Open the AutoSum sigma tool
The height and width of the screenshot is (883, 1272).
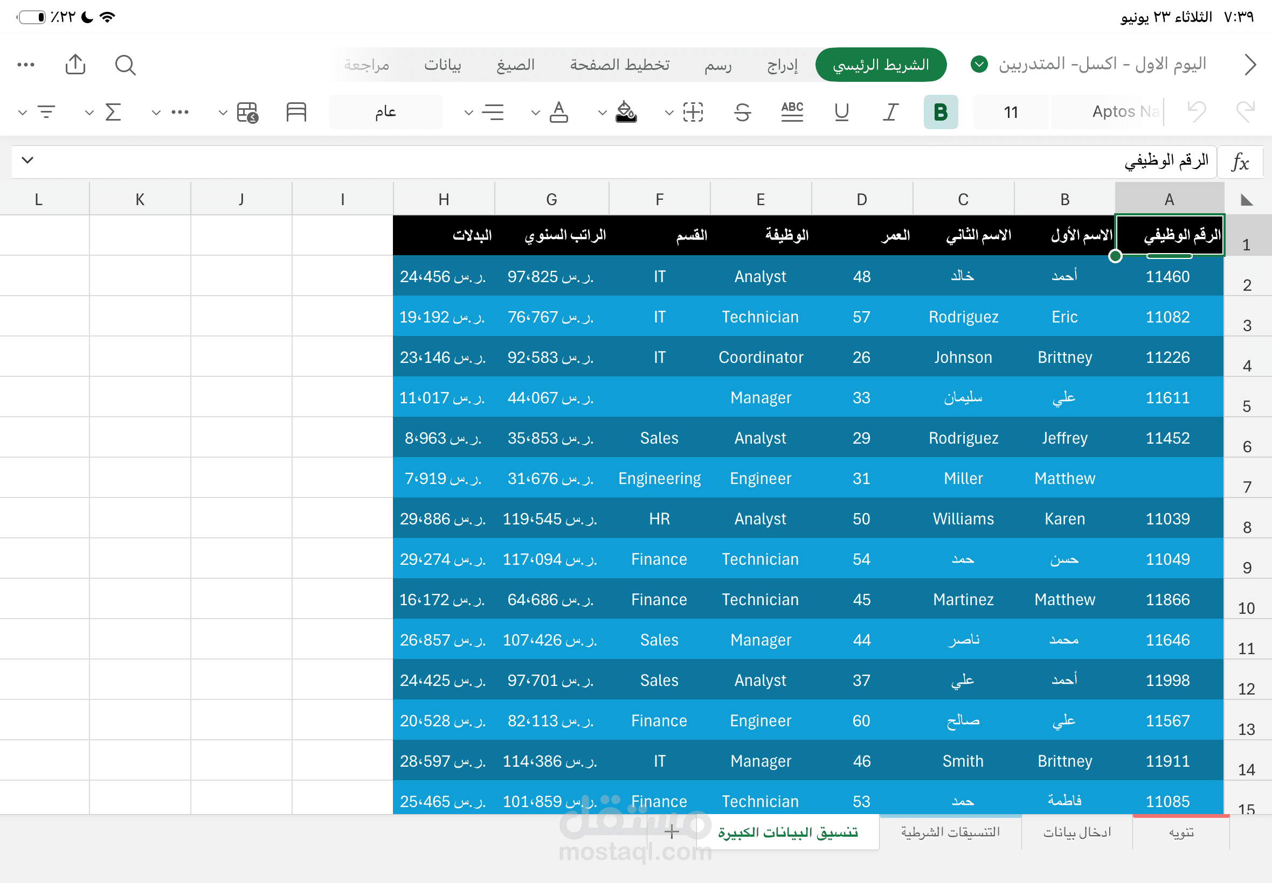coord(113,112)
